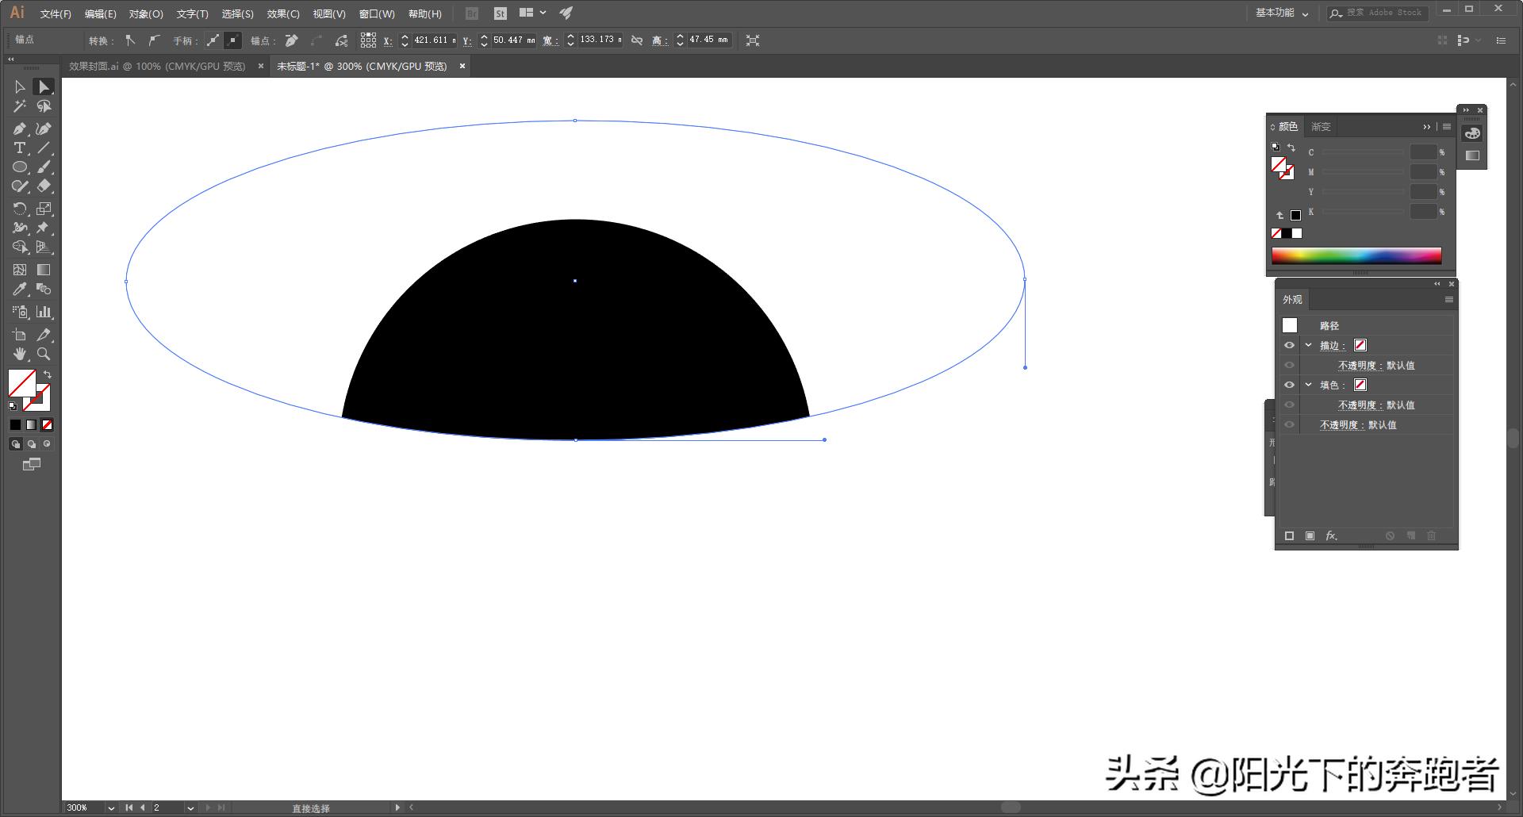The image size is (1523, 817).
Task: Select the Pen tool
Action: click(20, 128)
